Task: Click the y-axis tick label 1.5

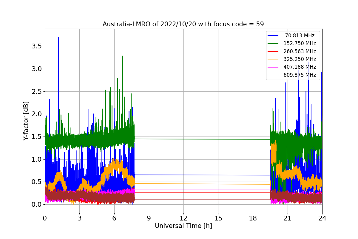Action: click(37, 137)
